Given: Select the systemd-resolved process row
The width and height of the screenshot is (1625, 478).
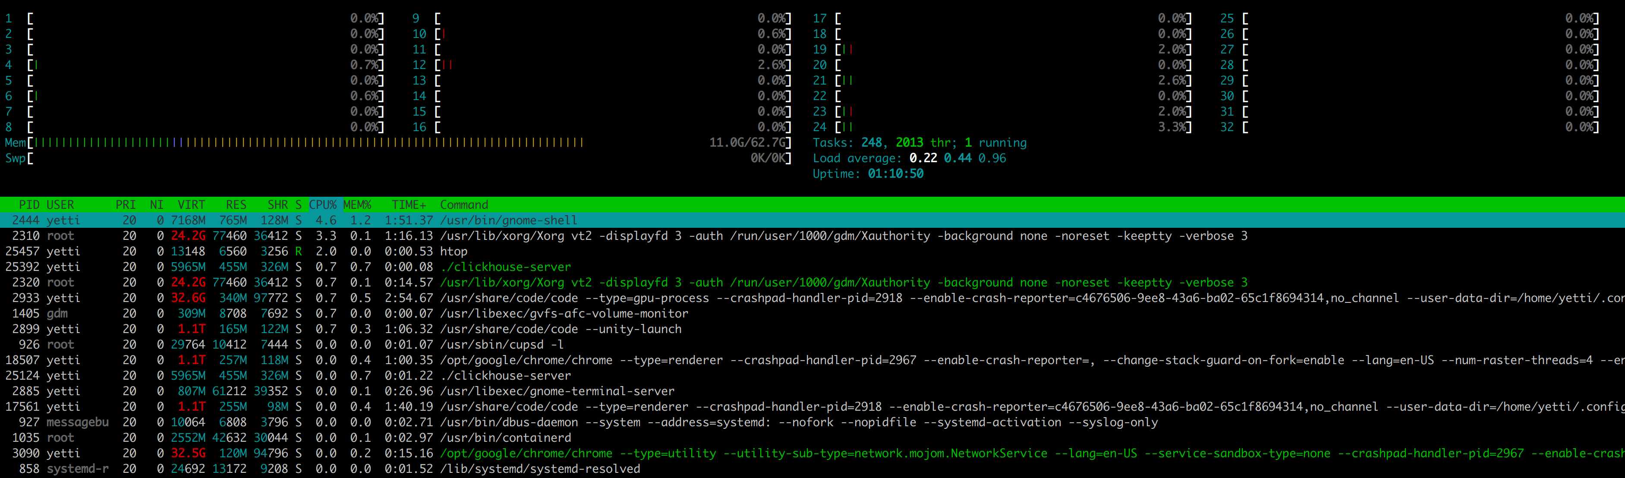Looking at the screenshot, I should coord(539,469).
